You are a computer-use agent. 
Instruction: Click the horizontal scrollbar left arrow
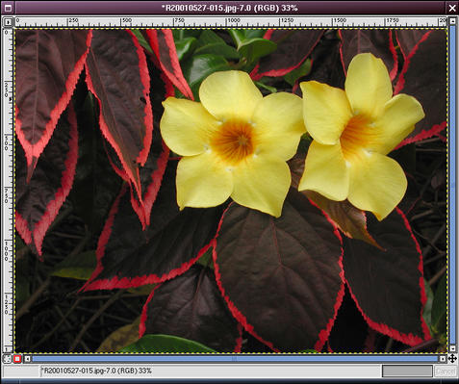[x=28, y=359]
